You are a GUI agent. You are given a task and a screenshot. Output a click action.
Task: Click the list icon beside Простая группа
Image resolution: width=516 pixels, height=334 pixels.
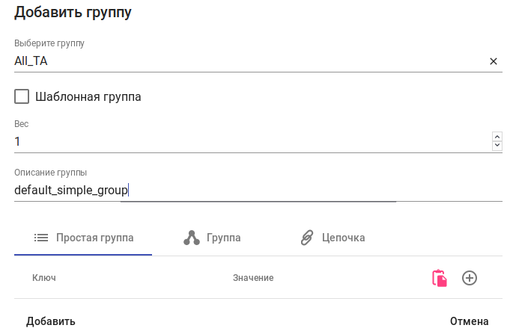click(41, 238)
